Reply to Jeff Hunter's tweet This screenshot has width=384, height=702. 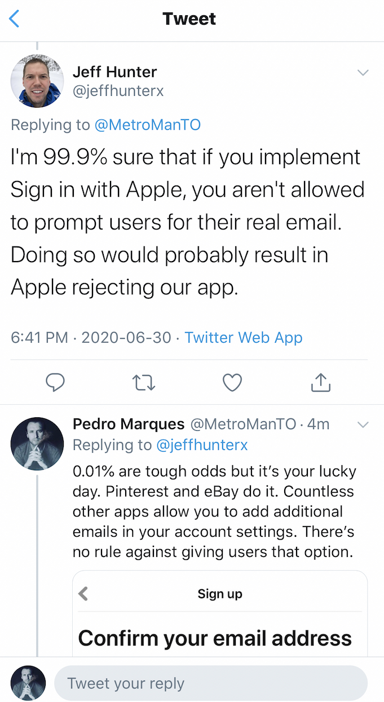pos(55,383)
